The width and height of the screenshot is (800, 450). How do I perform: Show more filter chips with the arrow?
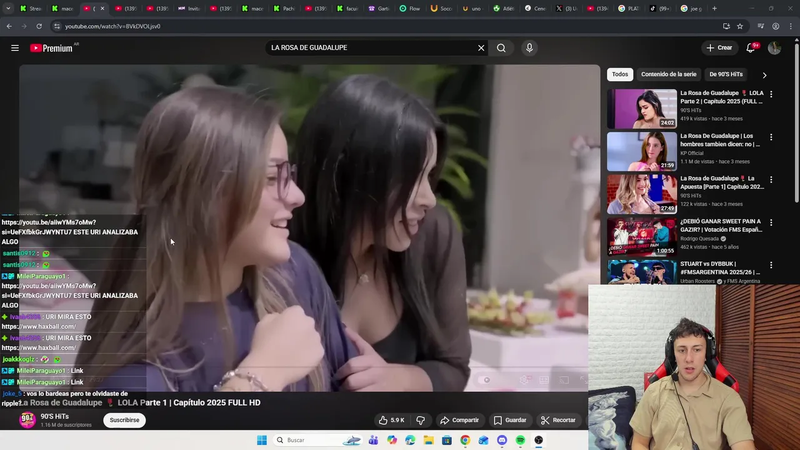(x=764, y=75)
